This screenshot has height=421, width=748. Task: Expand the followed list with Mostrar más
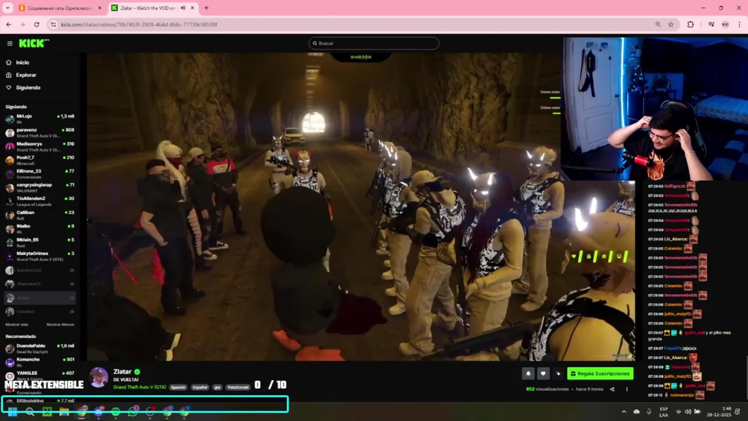(16, 324)
